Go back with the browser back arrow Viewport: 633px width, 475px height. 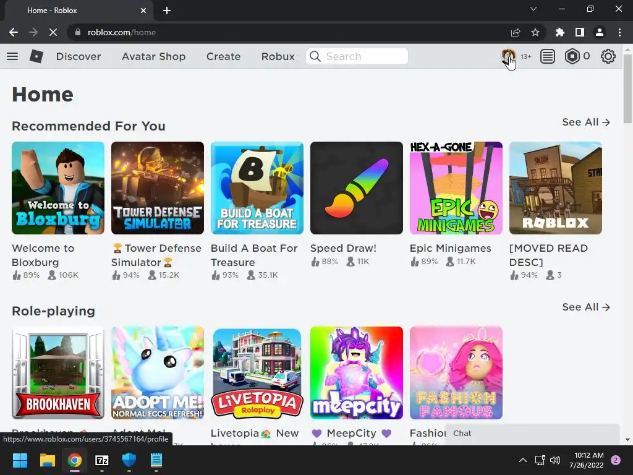point(14,32)
